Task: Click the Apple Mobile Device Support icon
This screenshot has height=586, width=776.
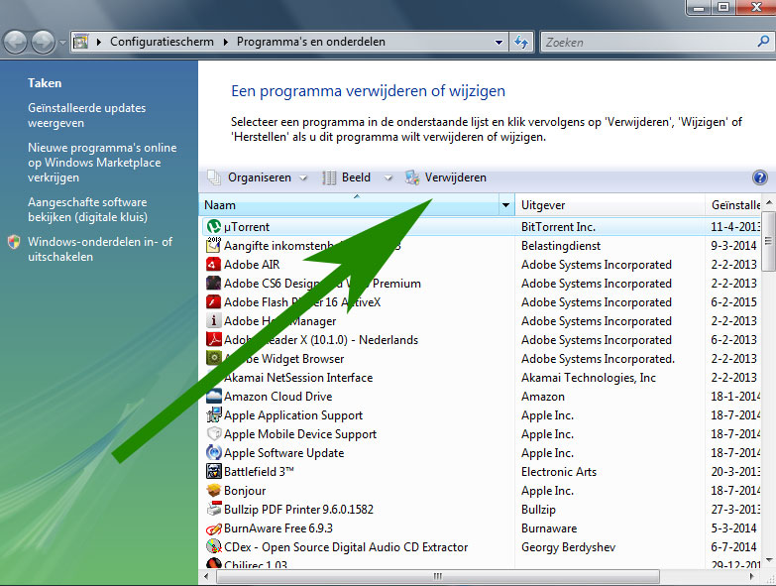Action: (x=213, y=433)
